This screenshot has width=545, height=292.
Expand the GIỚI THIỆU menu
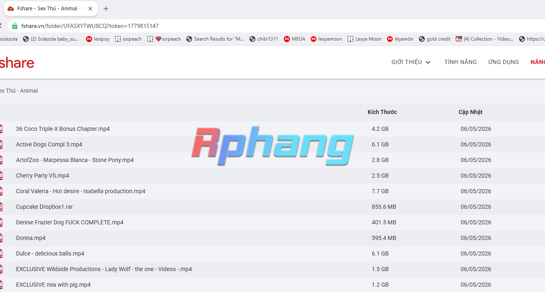tap(411, 62)
